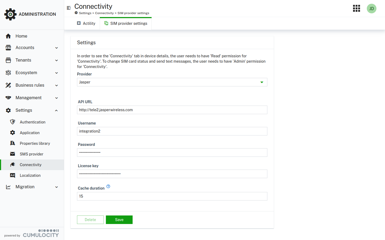Click the JD user avatar
The width and height of the screenshot is (385, 240).
pyautogui.click(x=371, y=9)
